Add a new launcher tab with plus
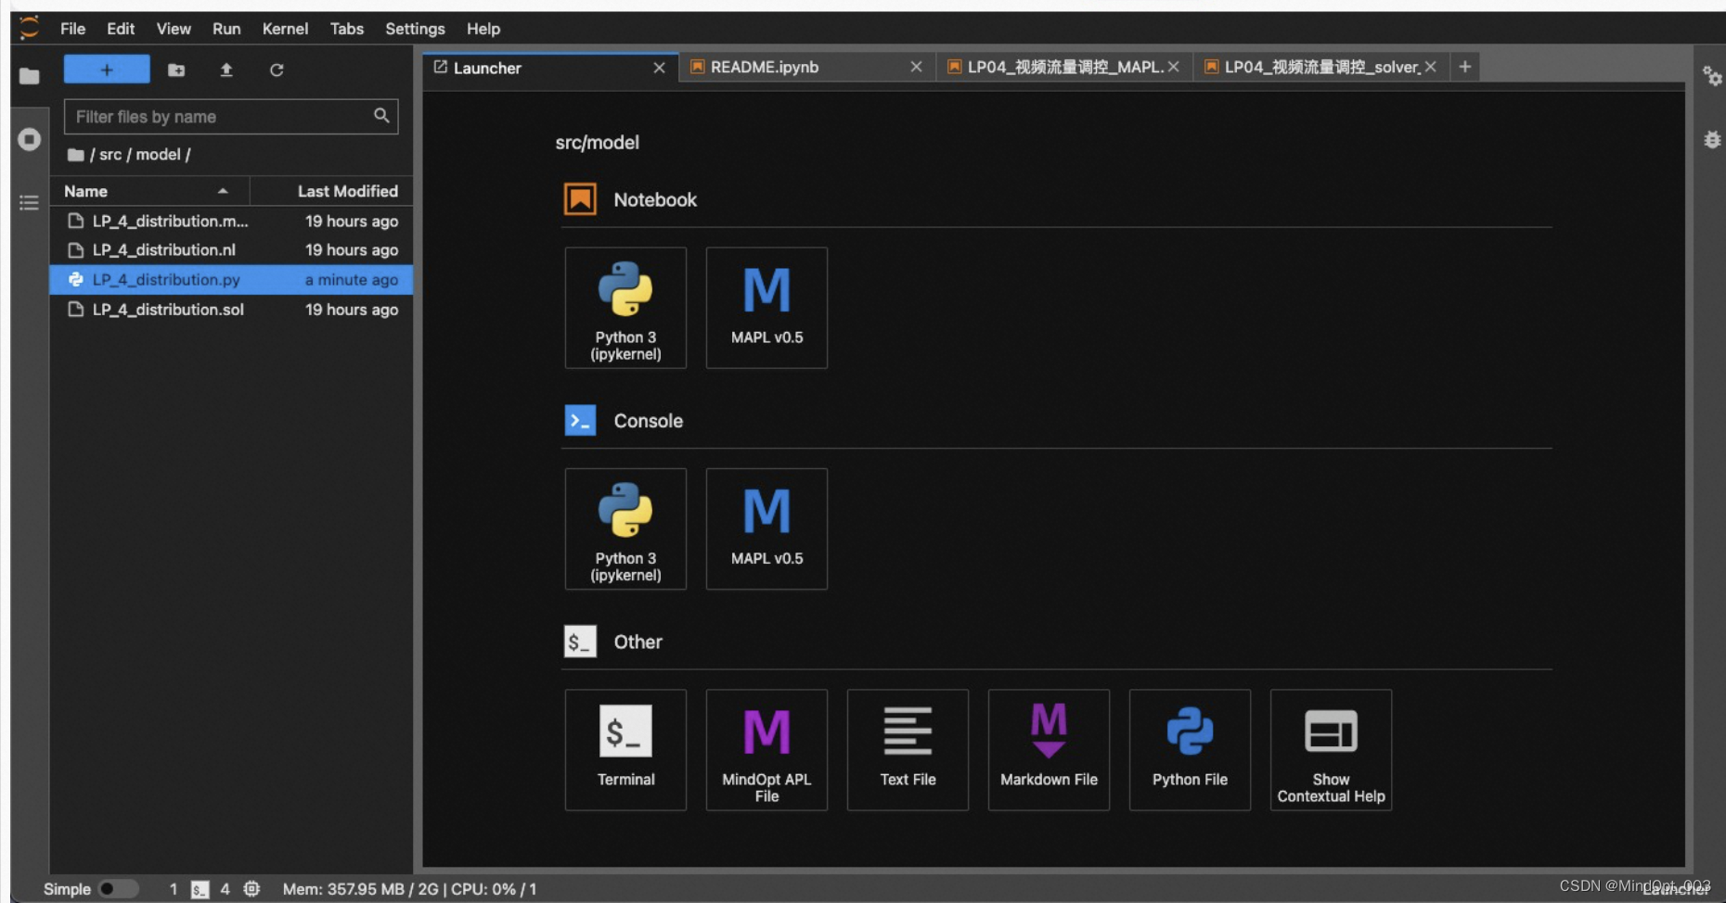Image resolution: width=1726 pixels, height=903 pixels. [1465, 67]
